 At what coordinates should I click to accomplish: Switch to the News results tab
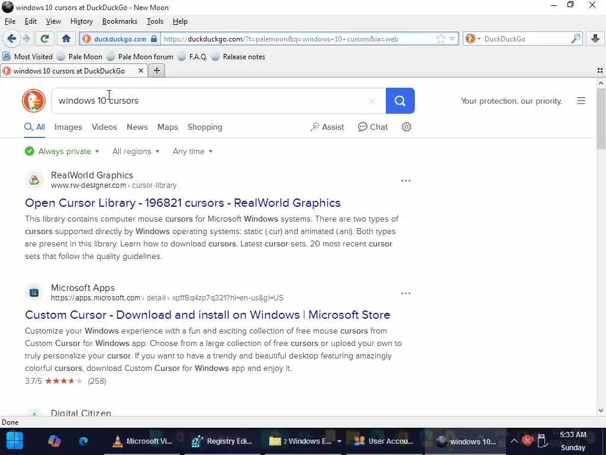137,127
